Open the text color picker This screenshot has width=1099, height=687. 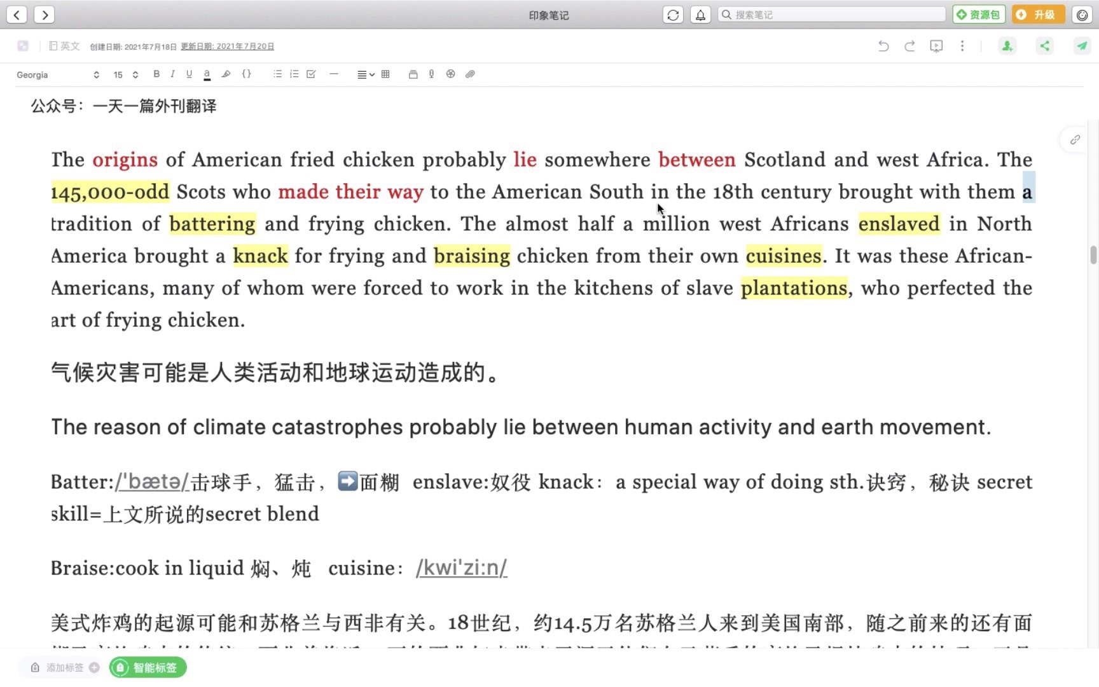tap(207, 74)
